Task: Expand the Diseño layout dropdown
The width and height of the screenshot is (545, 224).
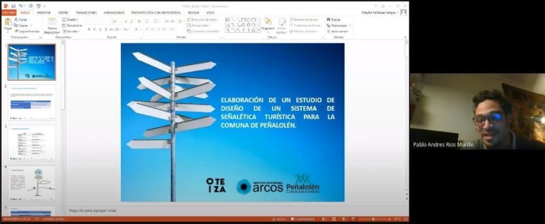Action: [71, 19]
